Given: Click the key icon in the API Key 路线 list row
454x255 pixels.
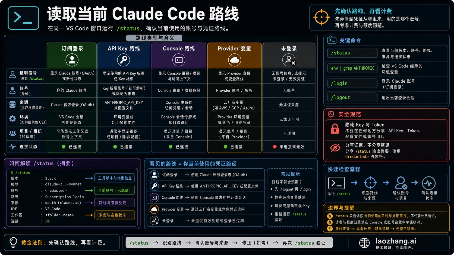Looking at the screenshot, I should tap(155, 186).
